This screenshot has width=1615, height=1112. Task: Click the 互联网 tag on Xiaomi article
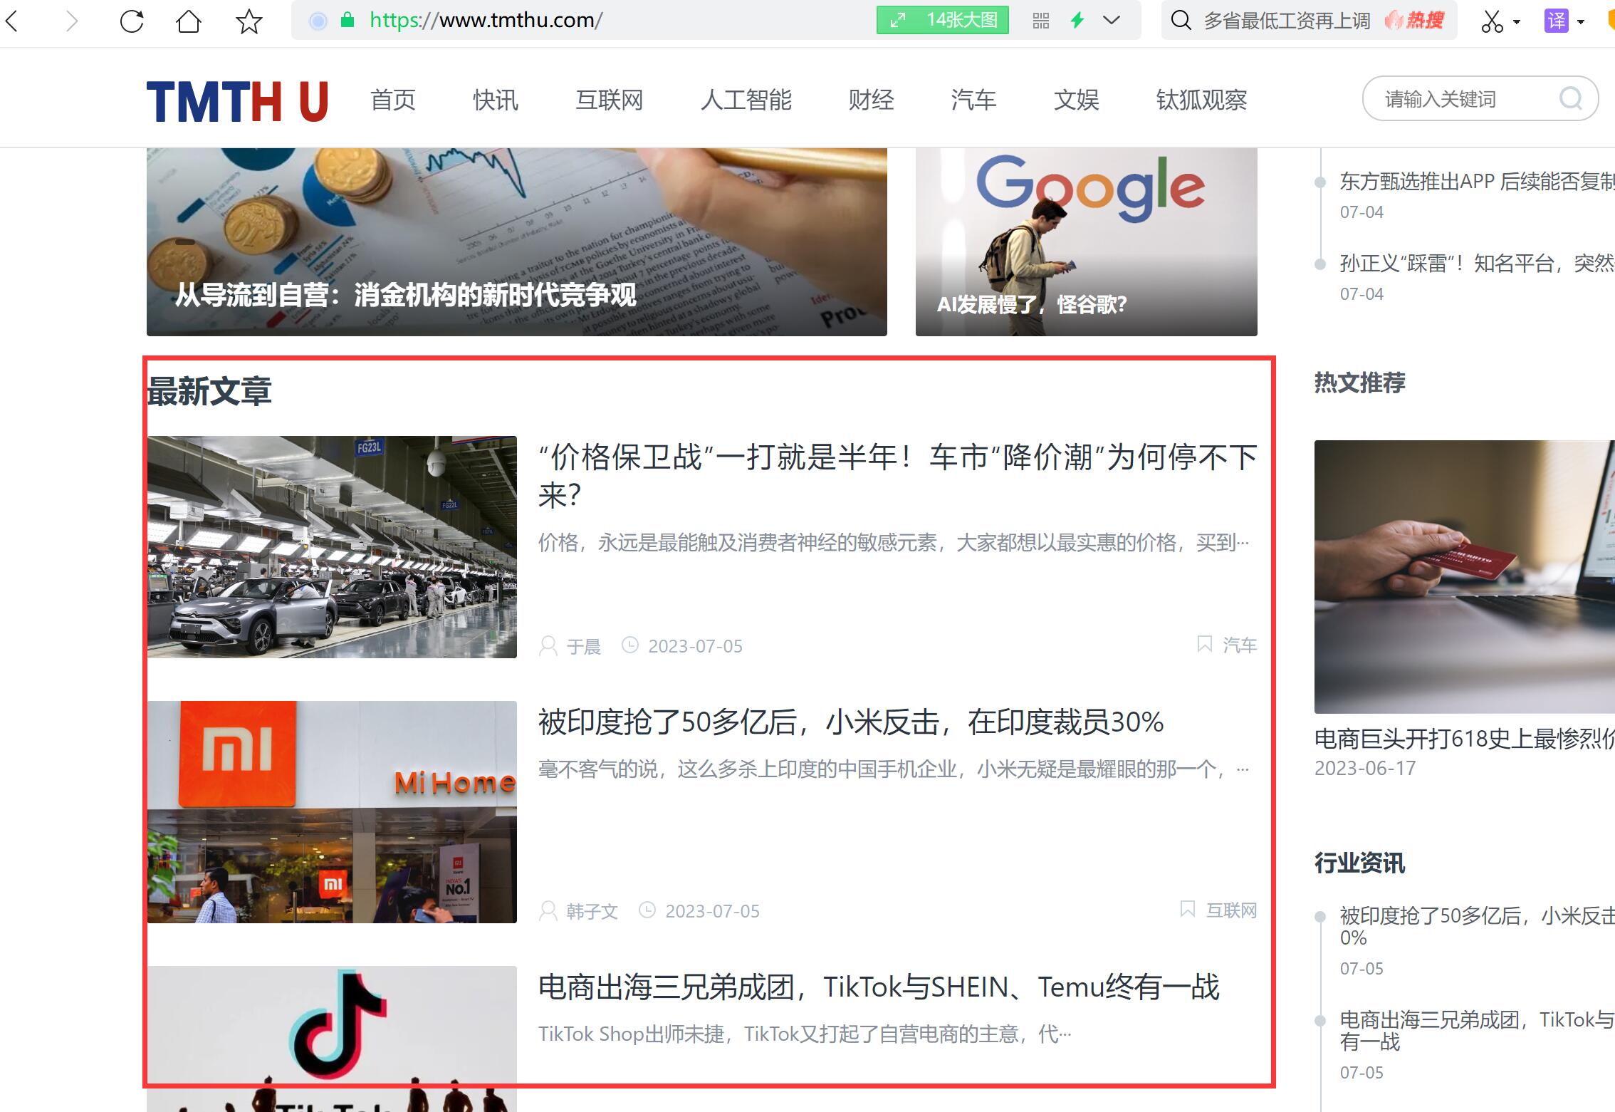(x=1232, y=910)
